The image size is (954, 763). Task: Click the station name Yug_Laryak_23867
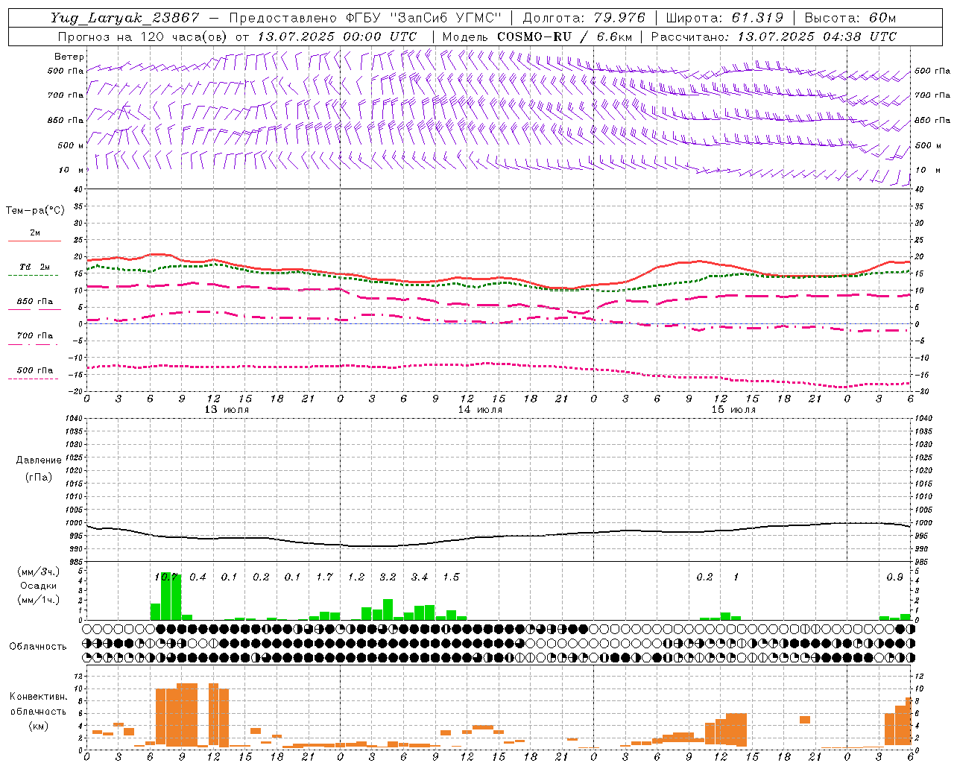[x=124, y=18]
